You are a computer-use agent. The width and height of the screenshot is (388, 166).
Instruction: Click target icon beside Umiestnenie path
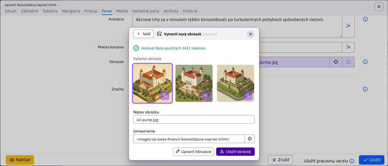point(250,139)
